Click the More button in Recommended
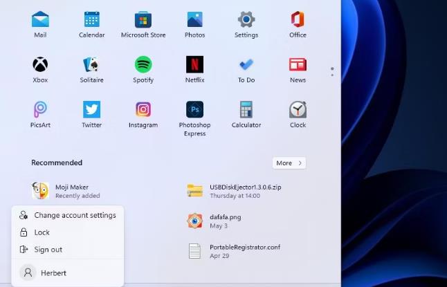 click(x=289, y=163)
